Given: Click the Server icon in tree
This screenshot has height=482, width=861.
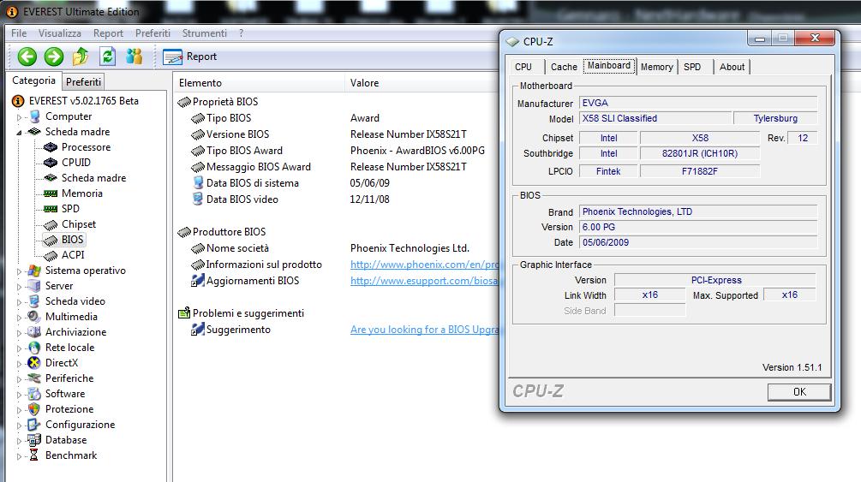Looking at the screenshot, I should tap(34, 286).
